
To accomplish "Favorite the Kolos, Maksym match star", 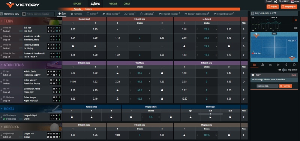I will coord(1,82).
